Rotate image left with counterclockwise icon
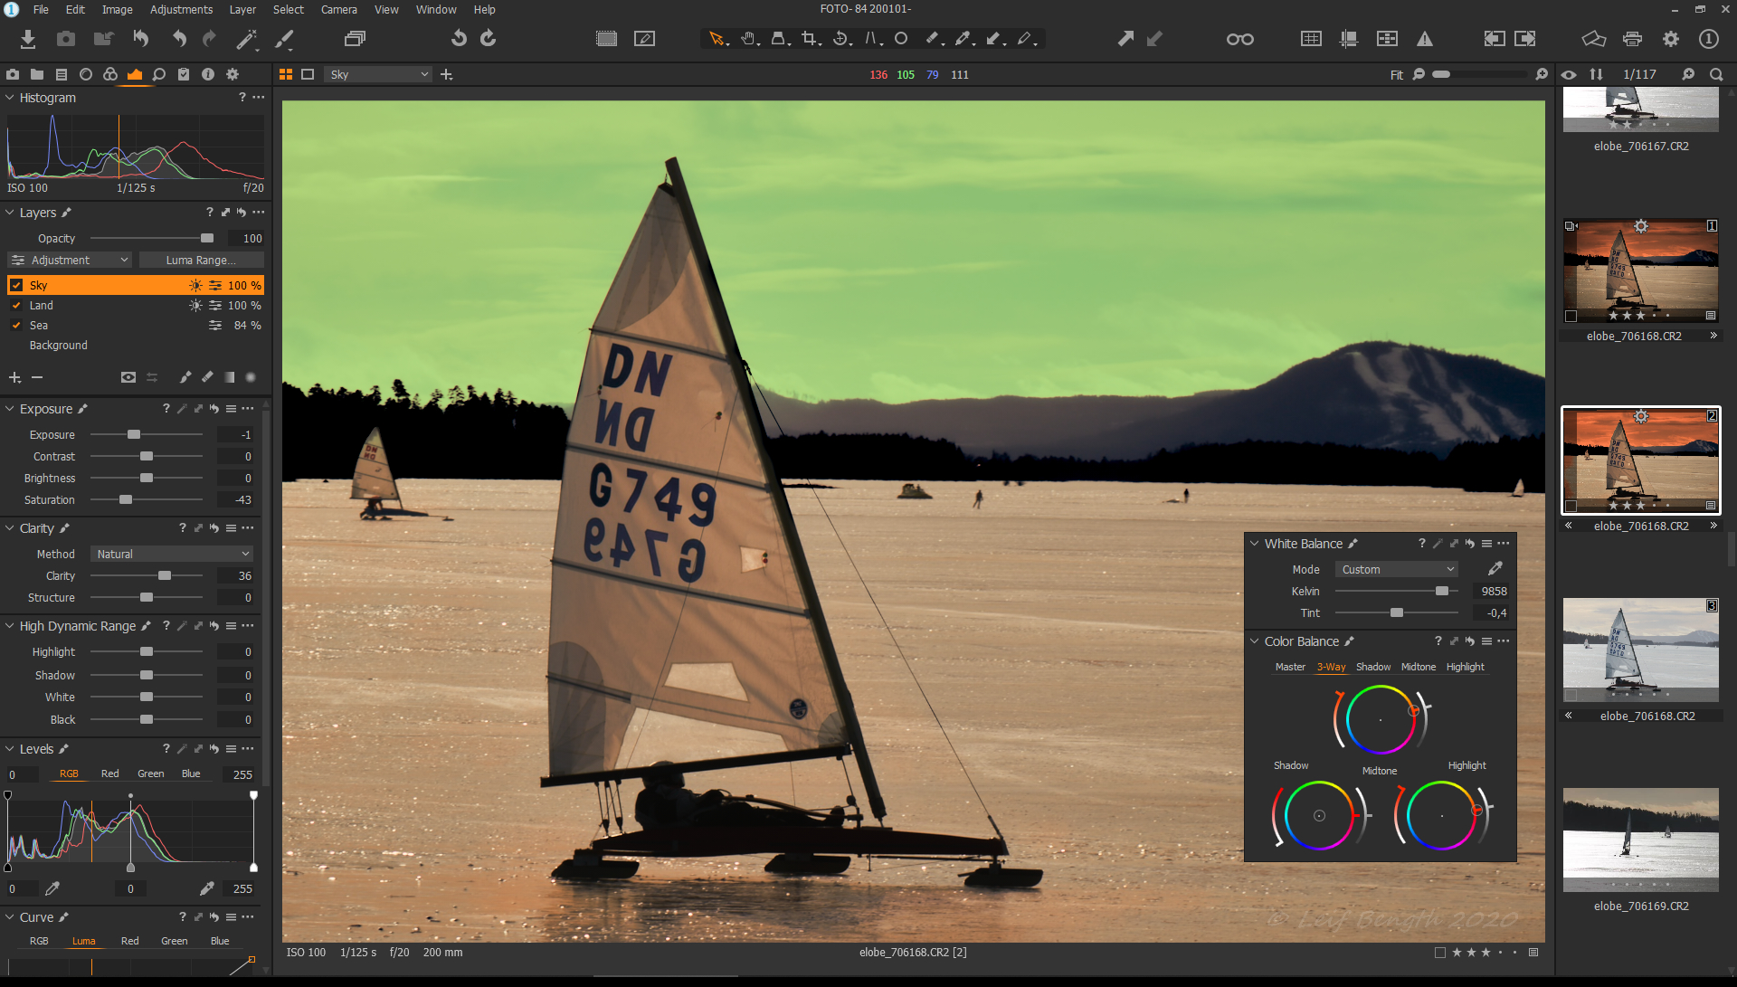Viewport: 1737px width, 987px height. pos(459,39)
